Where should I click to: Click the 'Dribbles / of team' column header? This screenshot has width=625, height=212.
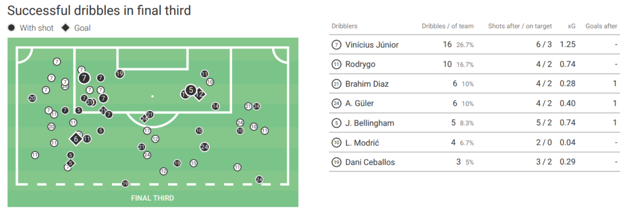click(x=447, y=26)
